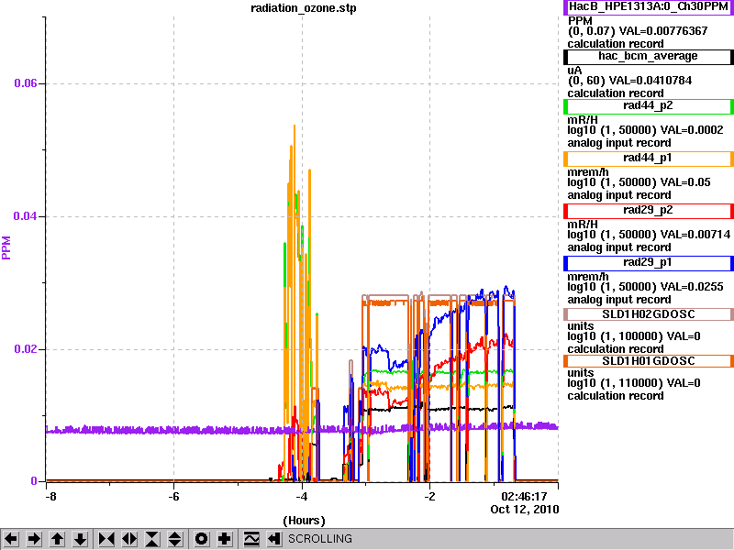The width and height of the screenshot is (734, 550).
Task: Click the vertical zoom-in hourglass icon
Action: click(x=152, y=539)
